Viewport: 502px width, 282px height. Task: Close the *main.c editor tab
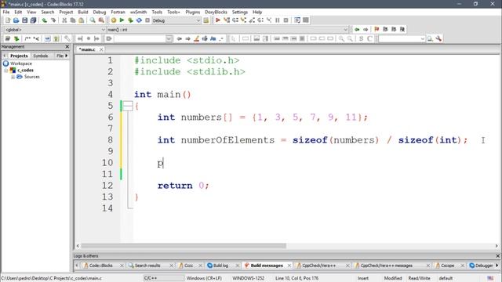click(x=101, y=49)
